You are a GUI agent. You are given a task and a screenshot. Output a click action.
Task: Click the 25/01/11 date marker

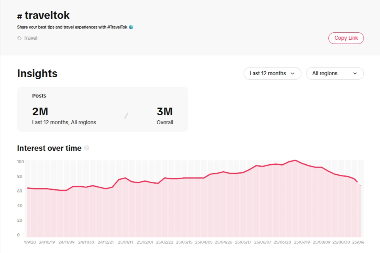click(125, 242)
